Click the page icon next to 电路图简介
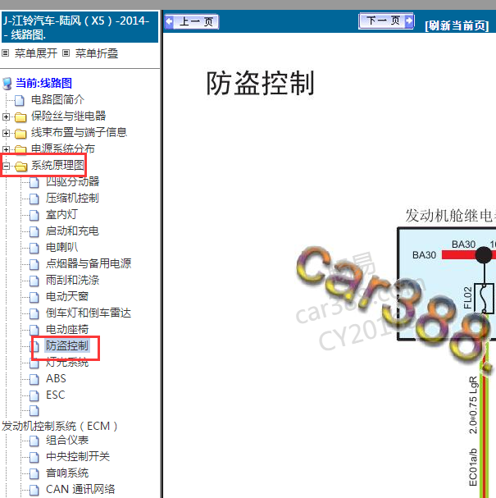Screen dimensions: 496x498 click(x=20, y=100)
